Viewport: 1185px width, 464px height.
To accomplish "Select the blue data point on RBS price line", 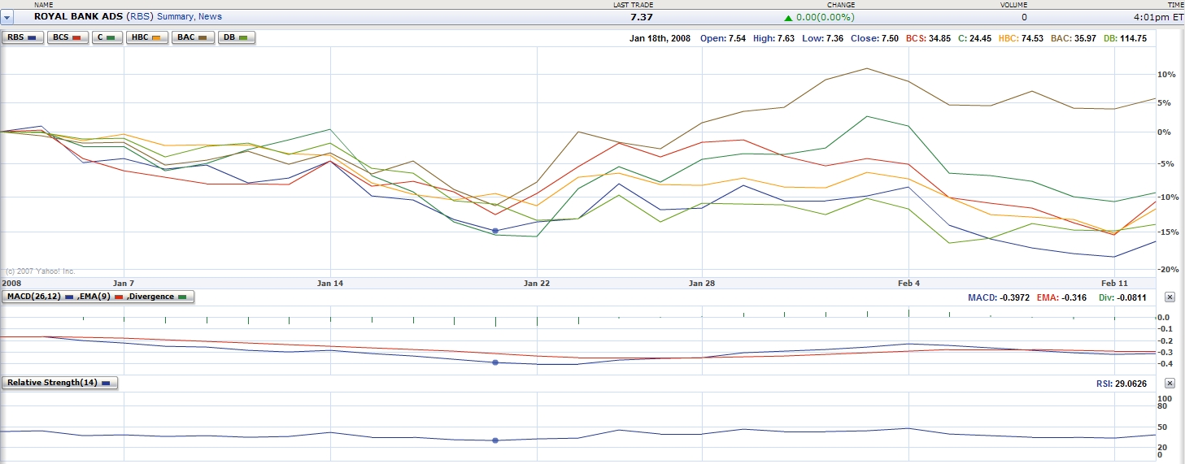I will [495, 231].
